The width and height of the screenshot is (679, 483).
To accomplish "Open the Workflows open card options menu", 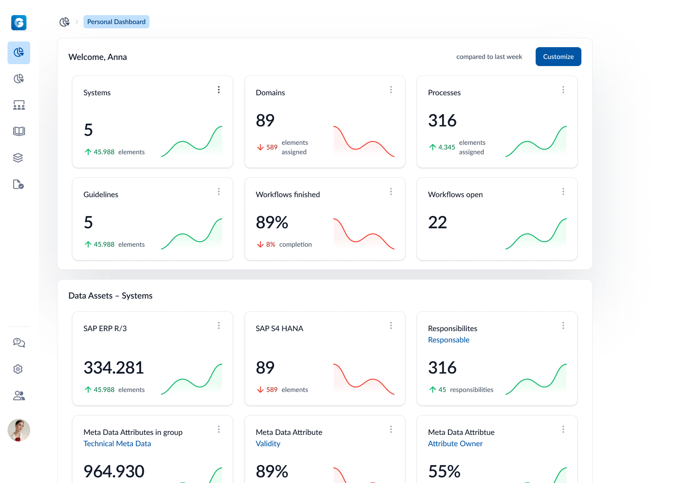I will tap(563, 192).
